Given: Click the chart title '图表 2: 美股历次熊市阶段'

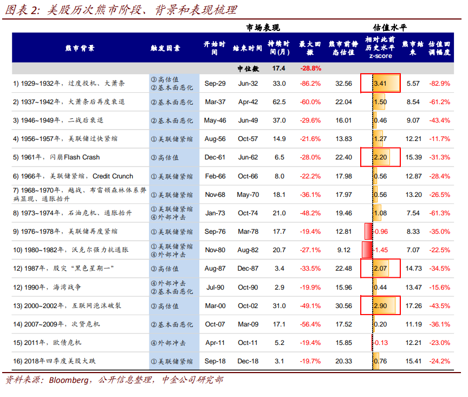Looking at the screenshot, I should (121, 10).
